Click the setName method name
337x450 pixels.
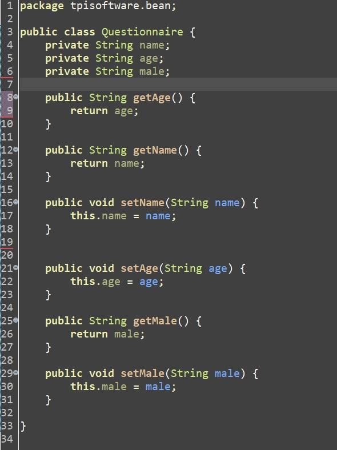(142, 203)
